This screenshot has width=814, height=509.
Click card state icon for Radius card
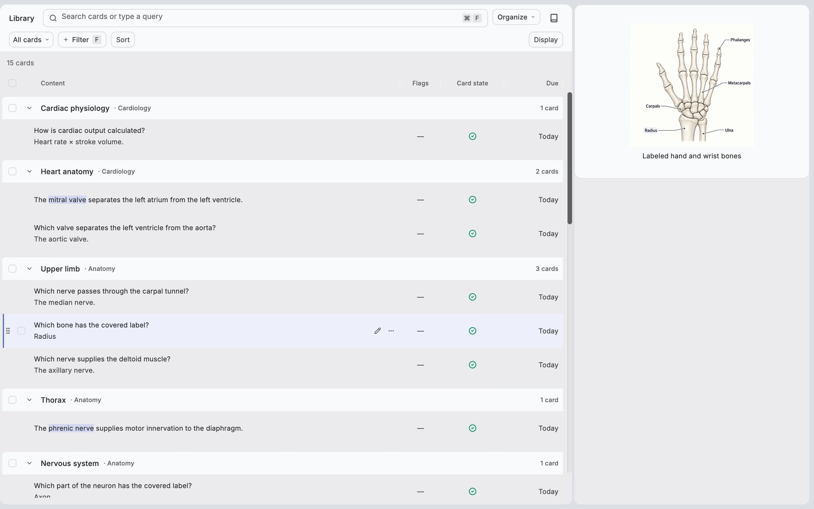(472, 331)
